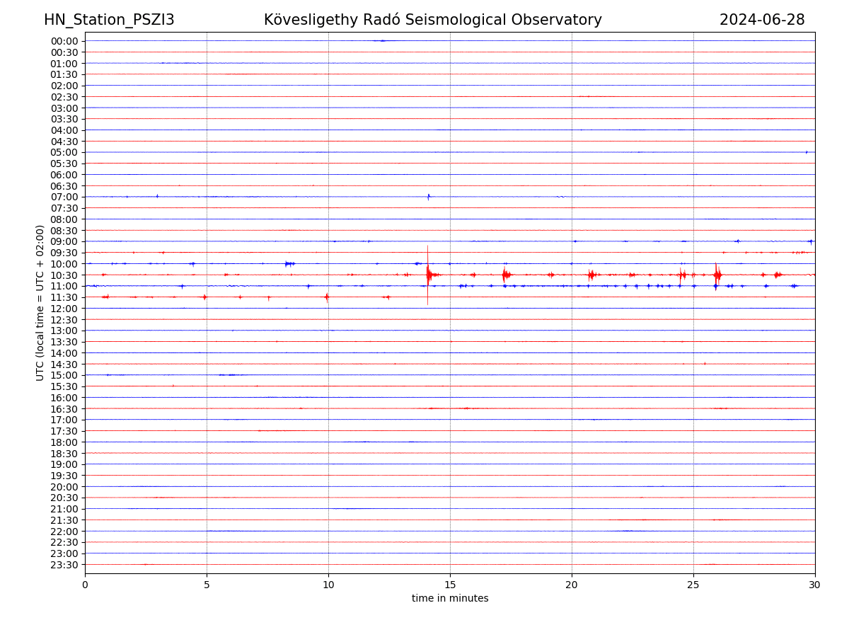Click the x-axis tick label 30
849x637 pixels.
click(815, 585)
